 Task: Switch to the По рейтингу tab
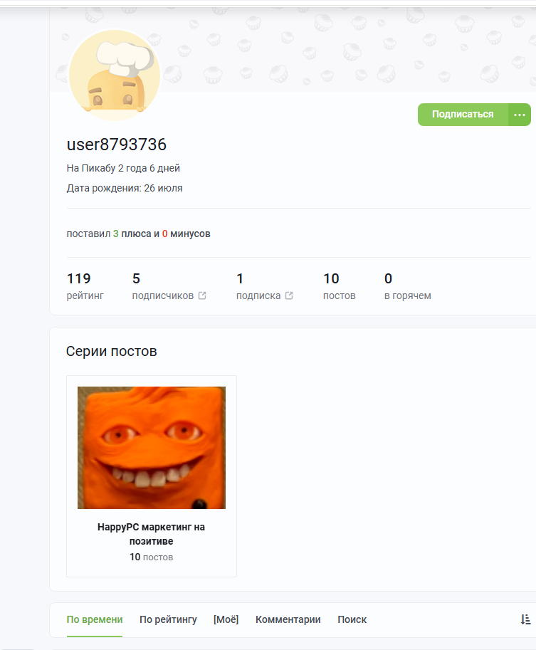click(168, 619)
